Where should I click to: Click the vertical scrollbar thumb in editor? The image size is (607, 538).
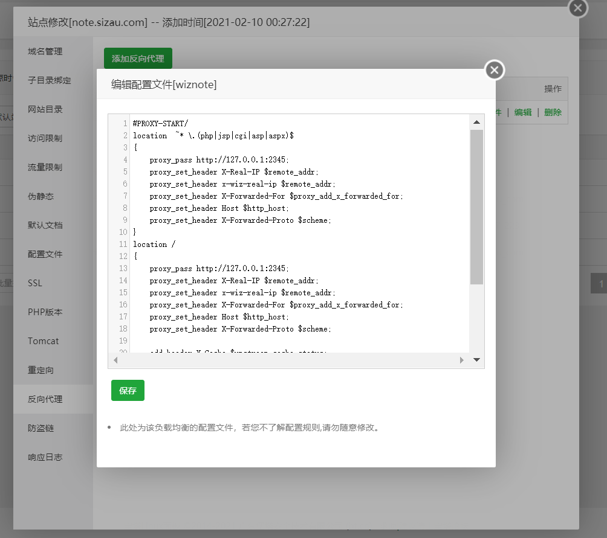(x=476, y=205)
